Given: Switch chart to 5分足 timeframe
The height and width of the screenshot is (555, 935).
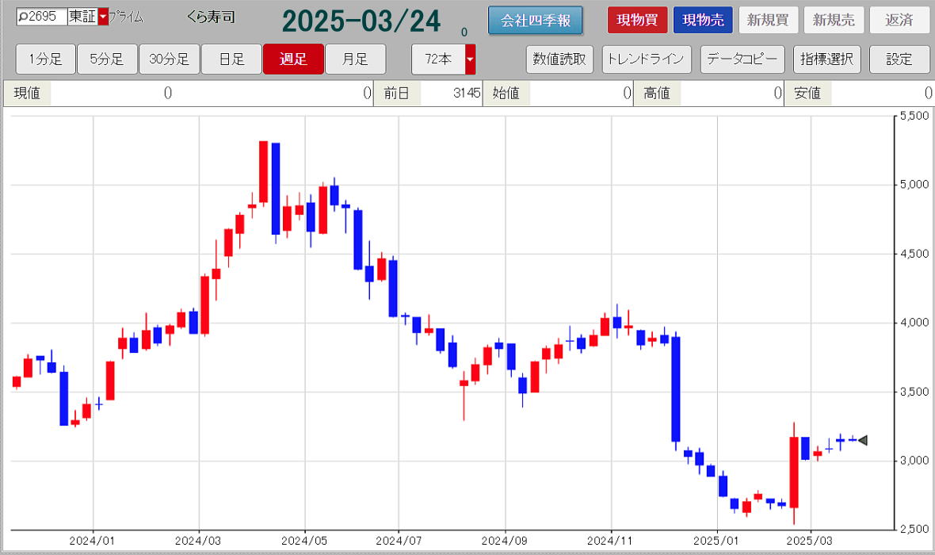Looking at the screenshot, I should 107,59.
